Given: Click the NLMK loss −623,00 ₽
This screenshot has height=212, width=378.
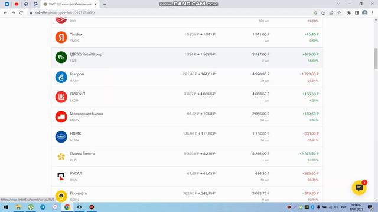Looking at the screenshot, I should (x=311, y=134).
